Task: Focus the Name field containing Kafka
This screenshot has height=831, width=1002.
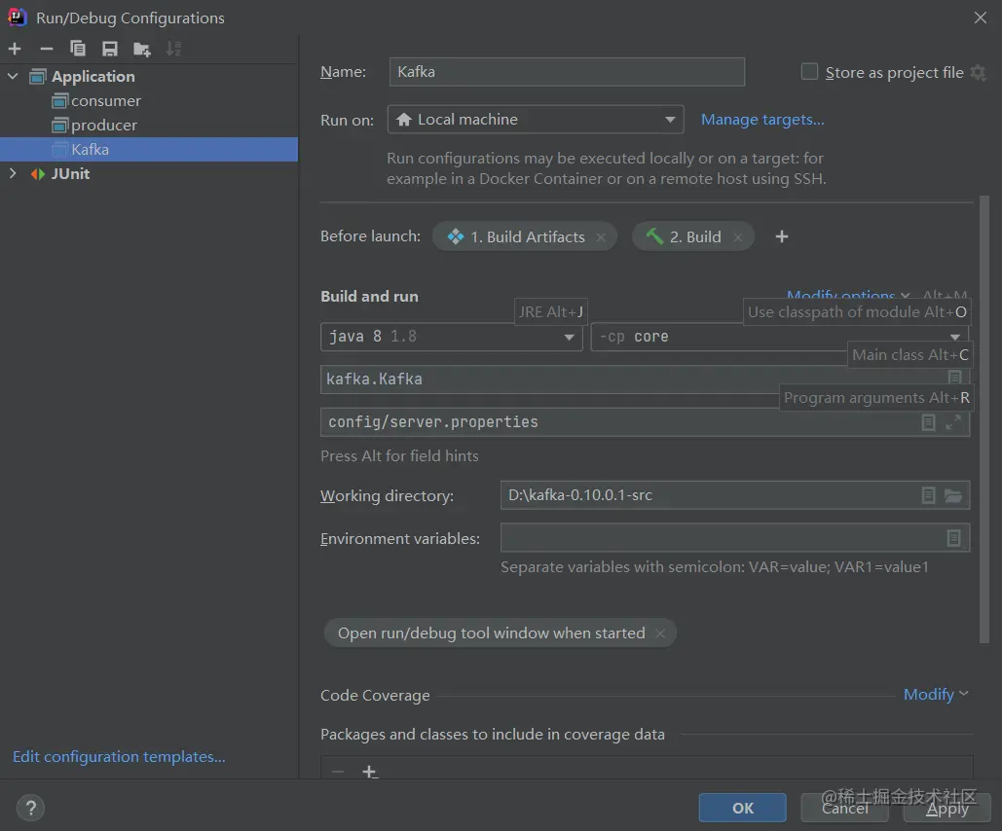Action: point(567,72)
